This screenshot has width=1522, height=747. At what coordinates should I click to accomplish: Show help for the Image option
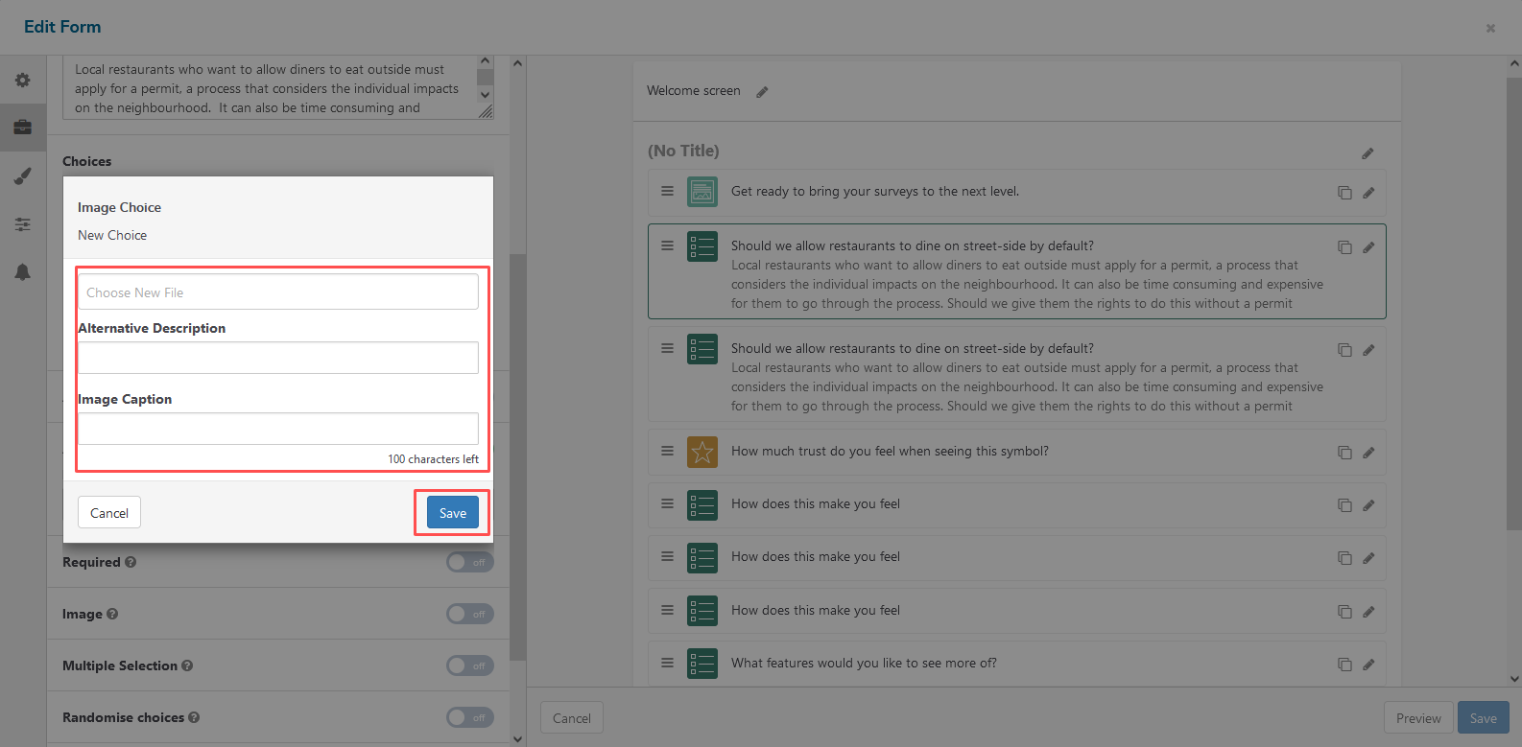112,614
